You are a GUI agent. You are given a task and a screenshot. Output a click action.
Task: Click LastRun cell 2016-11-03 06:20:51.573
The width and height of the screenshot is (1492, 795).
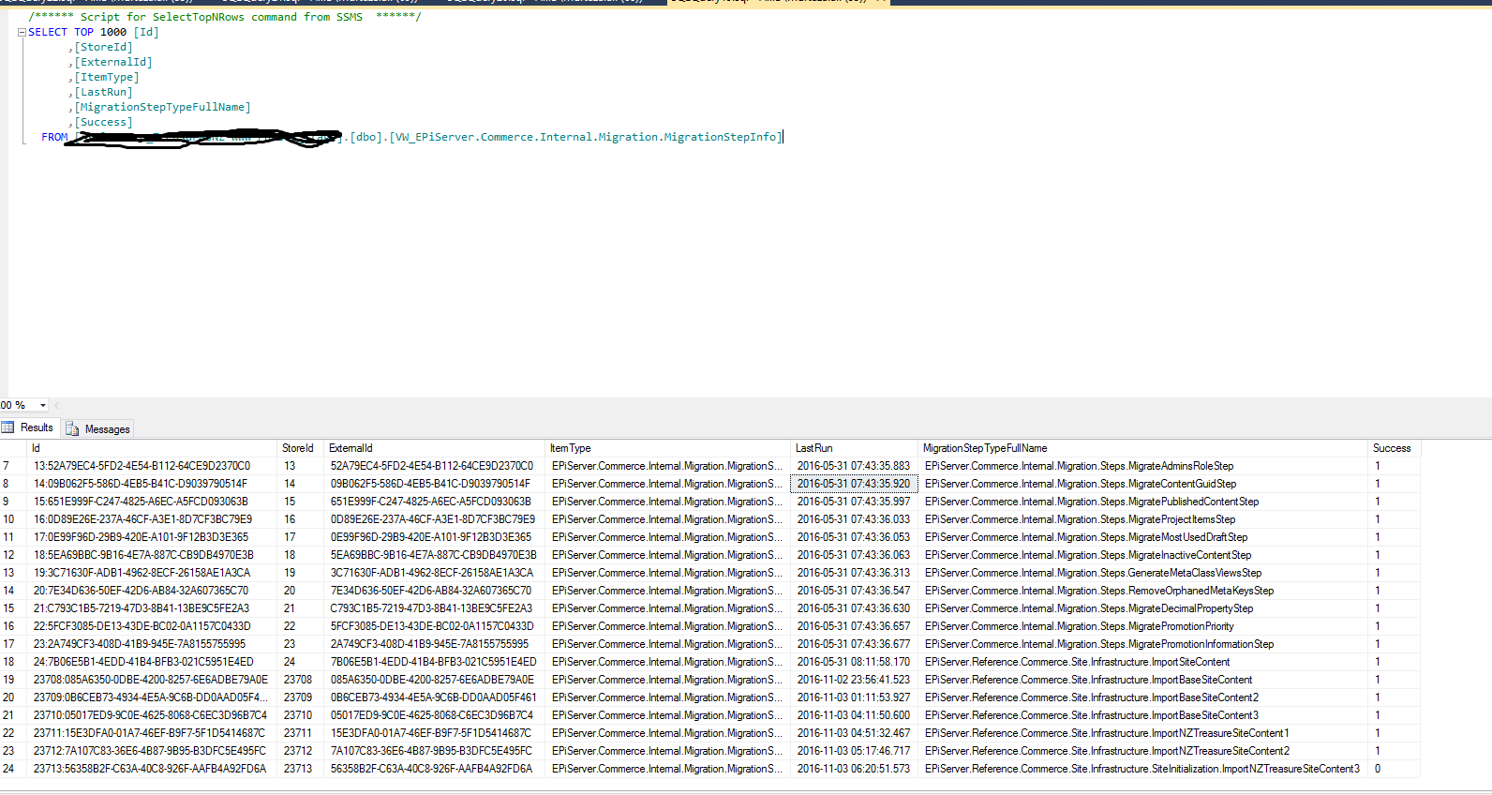pyautogui.click(x=855, y=769)
